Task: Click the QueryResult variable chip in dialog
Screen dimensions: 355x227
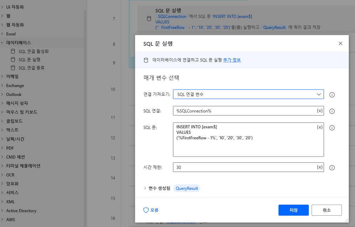Action: tap(187, 188)
